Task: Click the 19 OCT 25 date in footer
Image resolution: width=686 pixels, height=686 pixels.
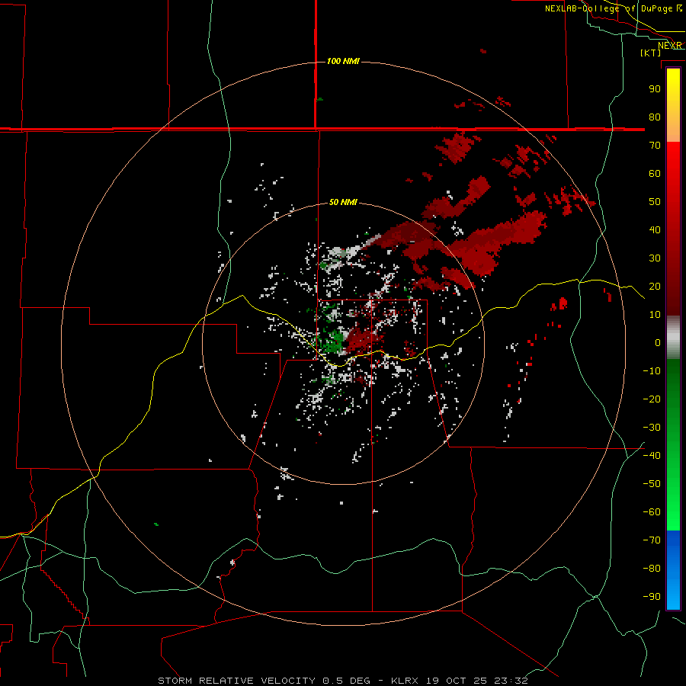Action: click(457, 681)
